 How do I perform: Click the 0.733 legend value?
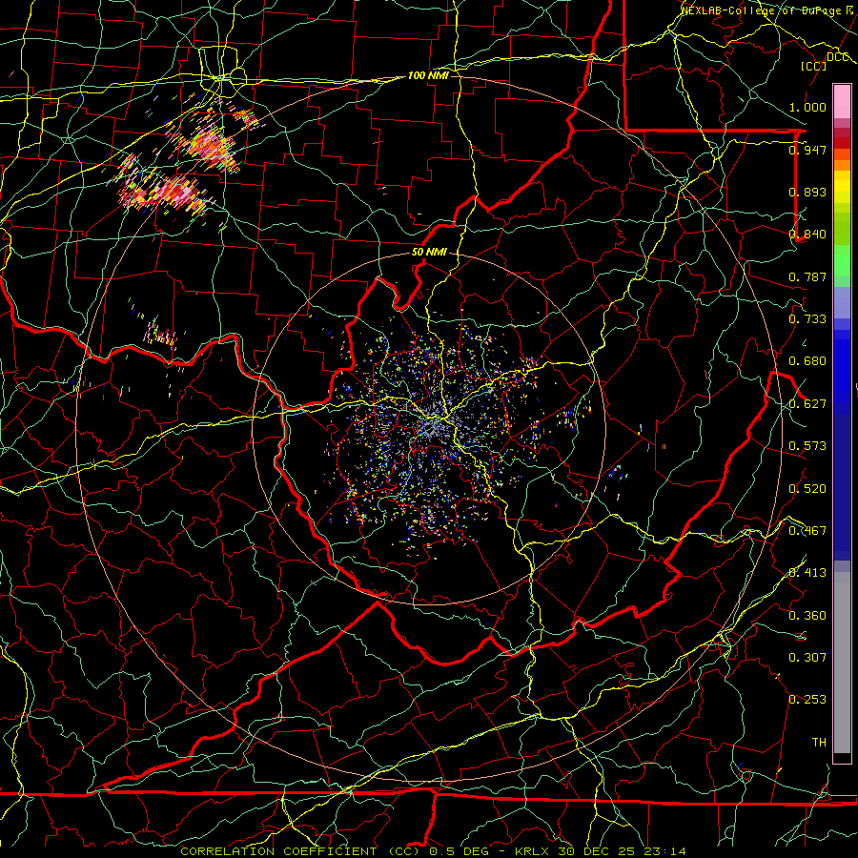[x=807, y=319]
